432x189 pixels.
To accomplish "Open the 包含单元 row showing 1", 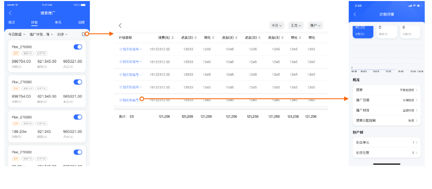I will coord(386,142).
